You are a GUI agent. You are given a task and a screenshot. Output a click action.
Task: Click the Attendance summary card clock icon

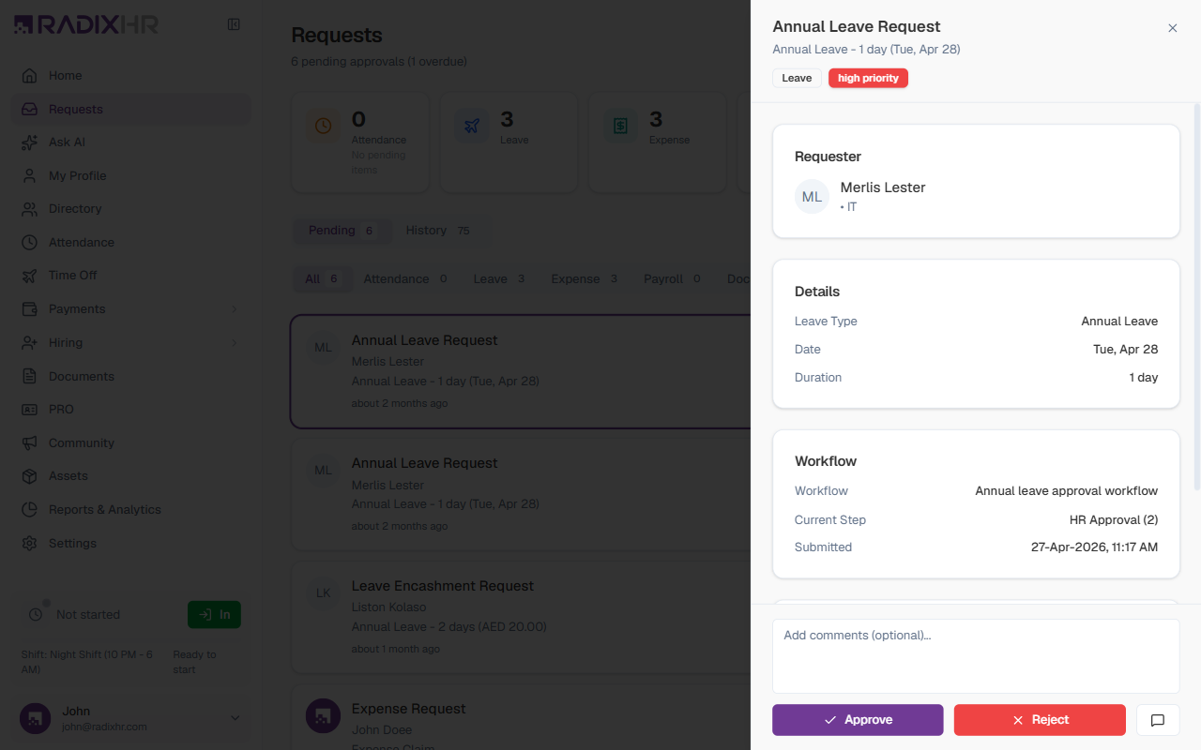pyautogui.click(x=324, y=125)
